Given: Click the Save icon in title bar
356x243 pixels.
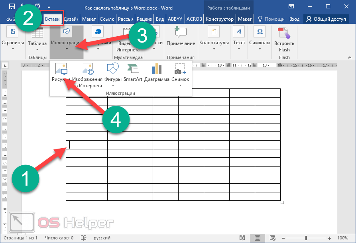Looking at the screenshot, I should click(12, 7).
